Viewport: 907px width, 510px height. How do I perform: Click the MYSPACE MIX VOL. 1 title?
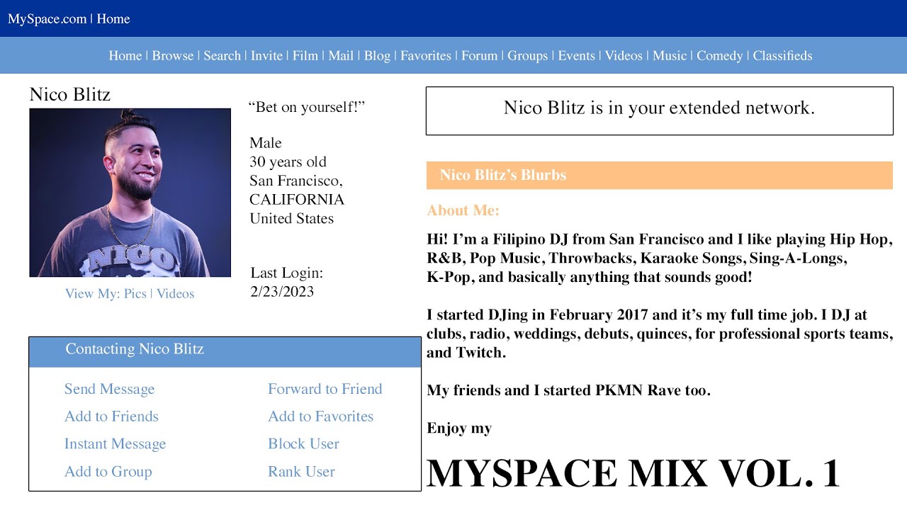(633, 473)
